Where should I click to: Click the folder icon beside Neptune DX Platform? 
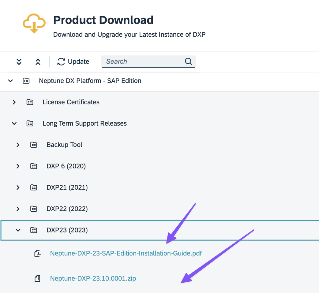(26, 81)
